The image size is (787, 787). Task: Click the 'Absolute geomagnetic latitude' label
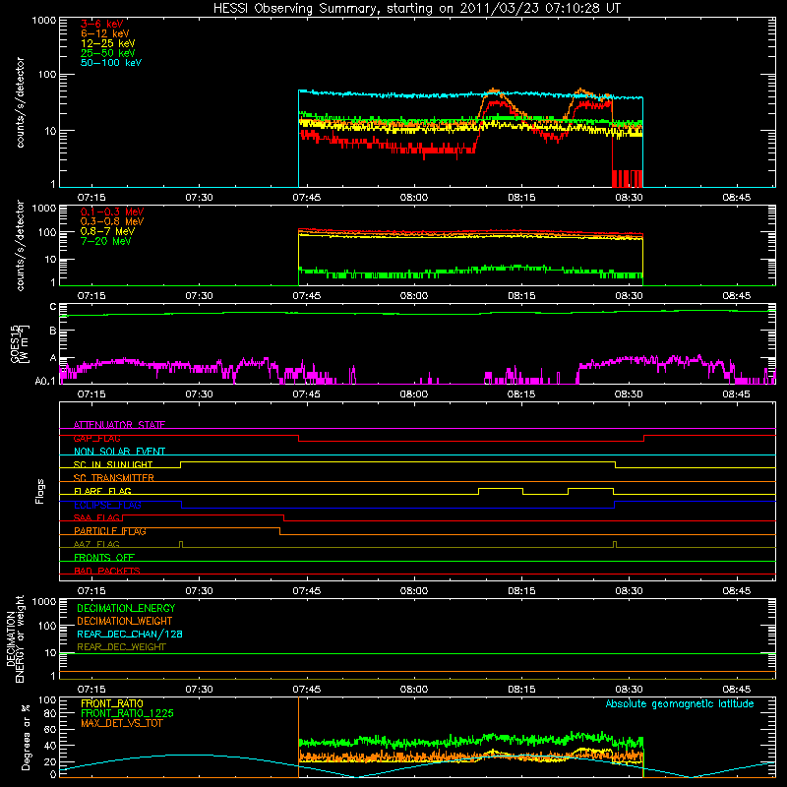(x=680, y=704)
